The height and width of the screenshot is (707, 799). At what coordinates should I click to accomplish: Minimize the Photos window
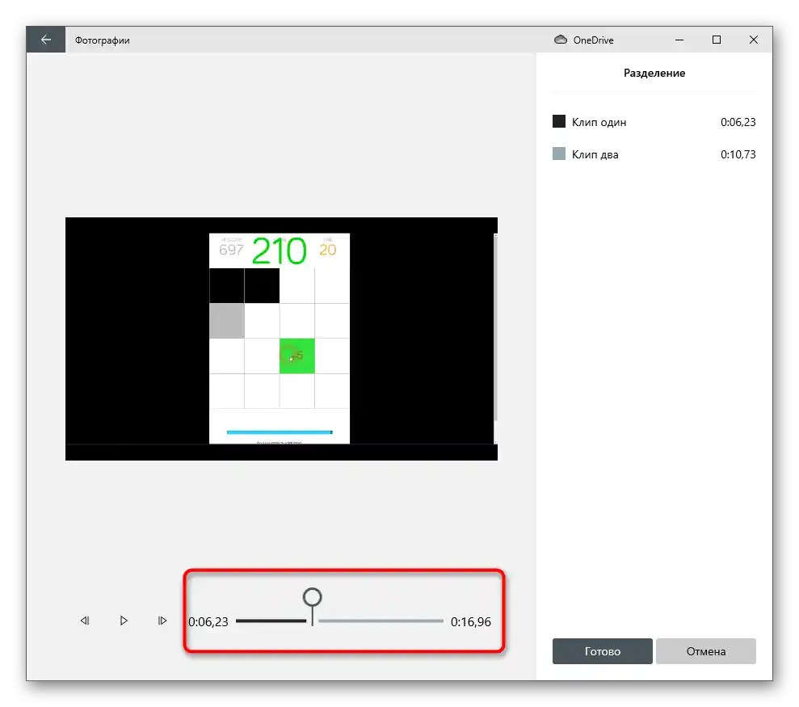[x=679, y=40]
